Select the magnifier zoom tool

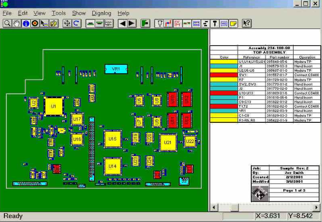(7, 23)
